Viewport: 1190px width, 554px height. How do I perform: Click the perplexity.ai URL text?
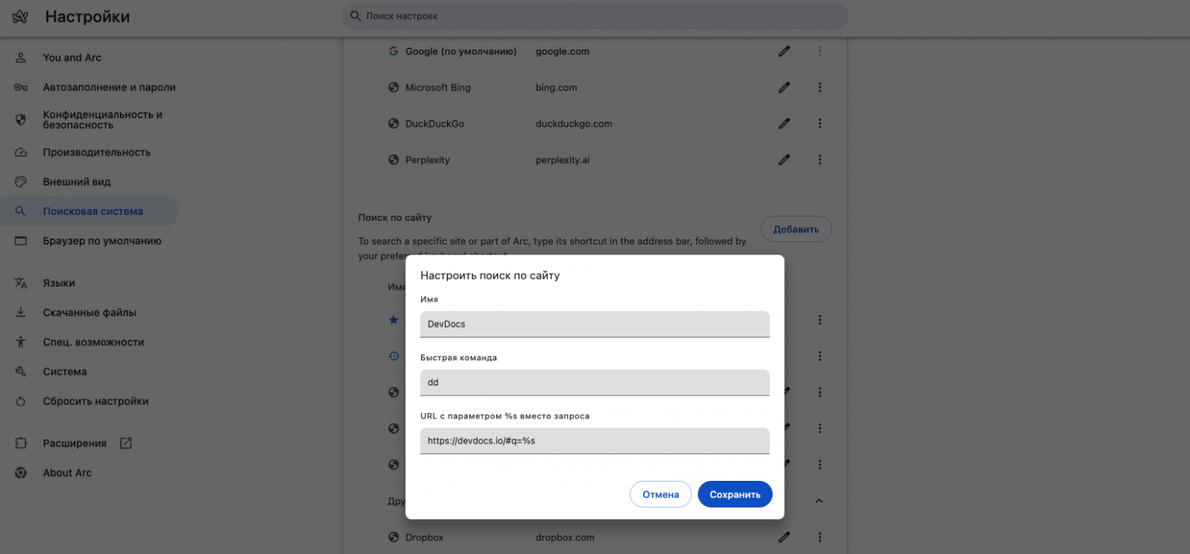click(563, 160)
